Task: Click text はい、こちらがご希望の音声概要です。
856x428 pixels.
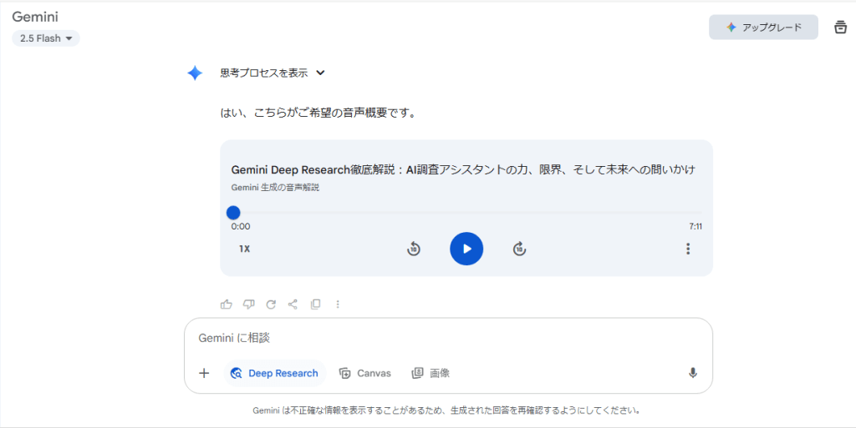Action: 318,113
